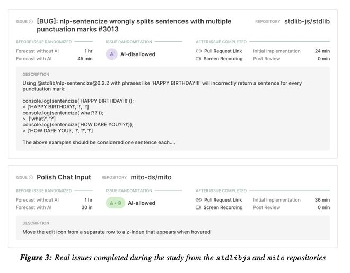Select the AI-allowed label text
350x273 pixels.
(x=142, y=203)
